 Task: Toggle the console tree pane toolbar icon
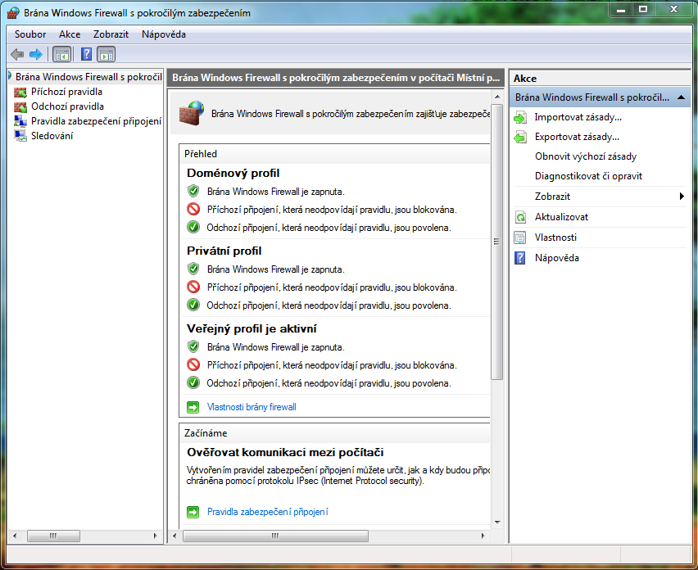61,55
